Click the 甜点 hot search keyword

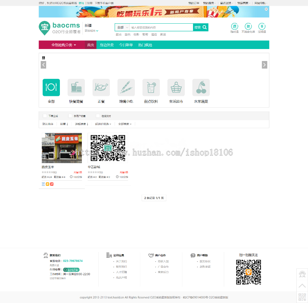tap(119, 34)
